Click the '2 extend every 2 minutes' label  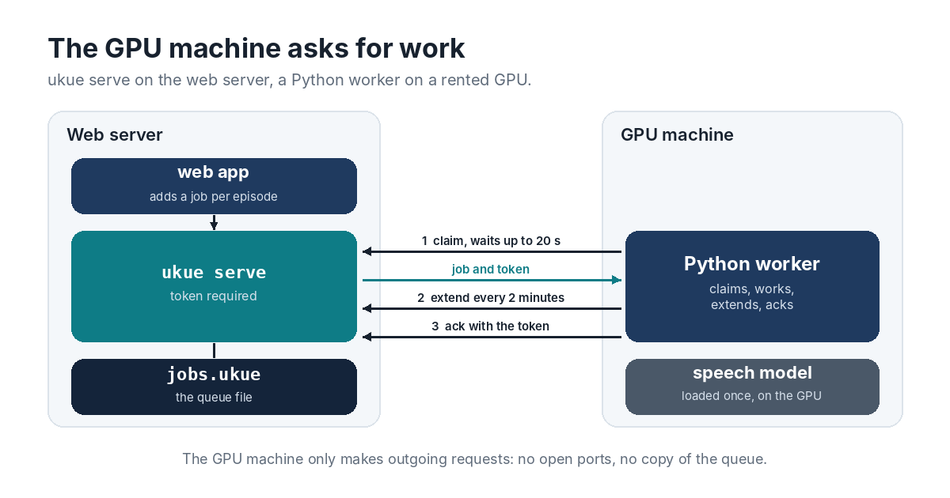(491, 298)
